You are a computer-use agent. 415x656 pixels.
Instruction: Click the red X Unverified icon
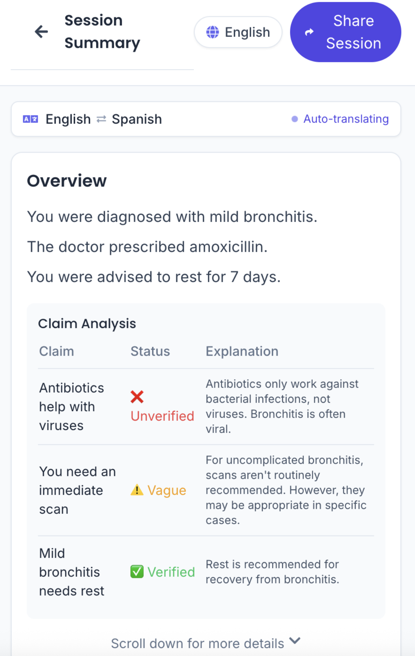(x=137, y=397)
